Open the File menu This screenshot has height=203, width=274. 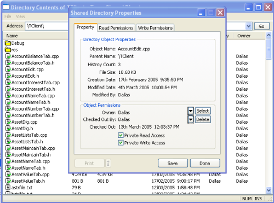pos(8,16)
